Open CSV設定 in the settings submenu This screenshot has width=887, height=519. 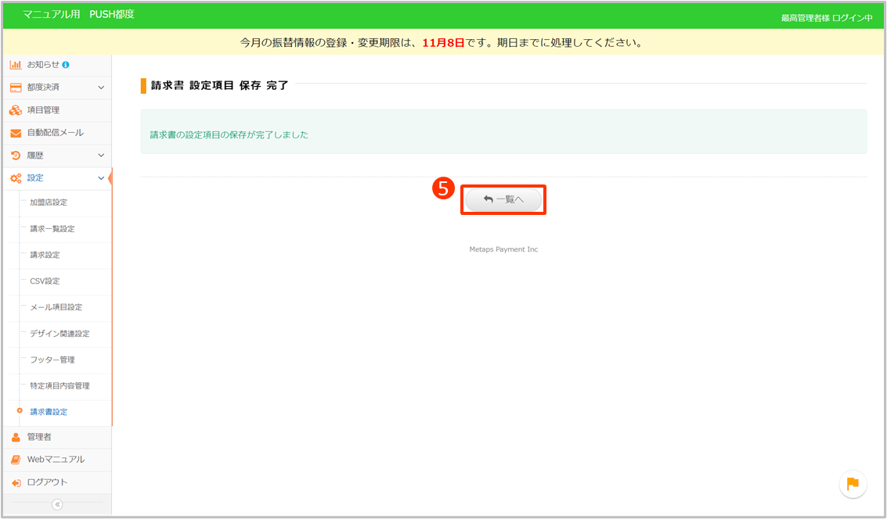(45, 281)
